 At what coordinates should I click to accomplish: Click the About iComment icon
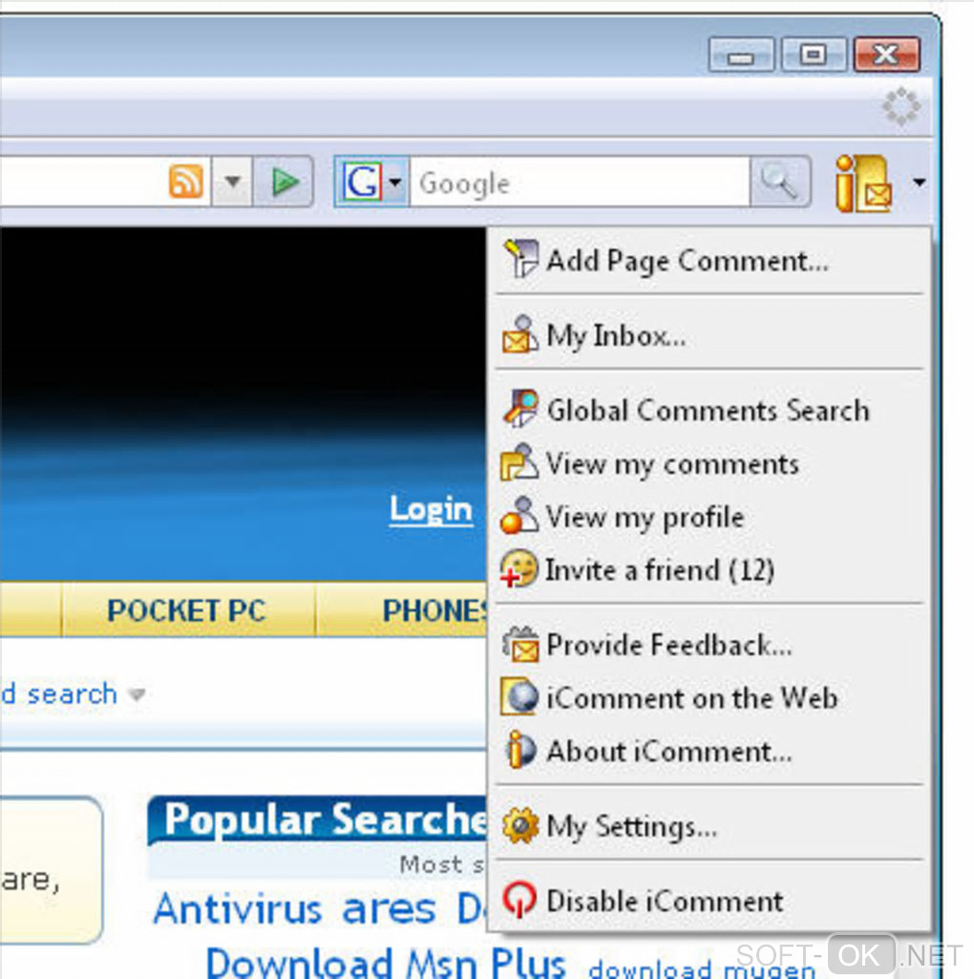(x=520, y=750)
